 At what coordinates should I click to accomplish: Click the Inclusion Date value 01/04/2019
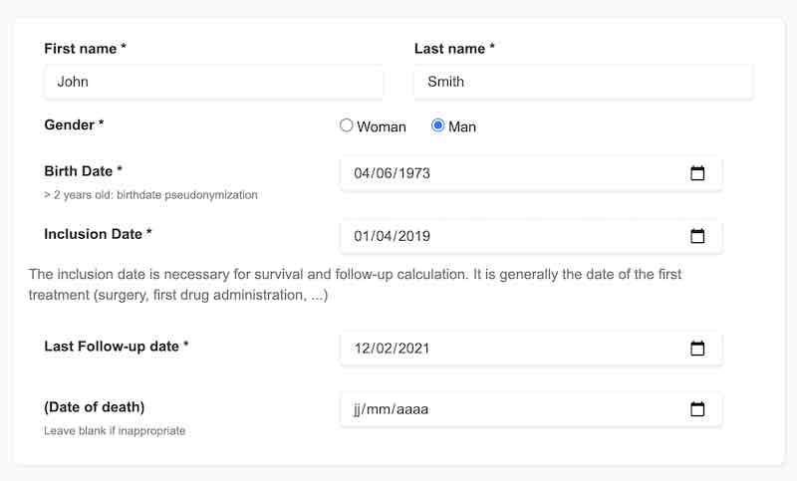[392, 236]
